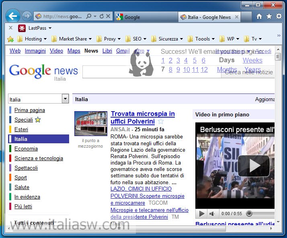Open the Prima pagina section

pyautogui.click(x=30, y=110)
